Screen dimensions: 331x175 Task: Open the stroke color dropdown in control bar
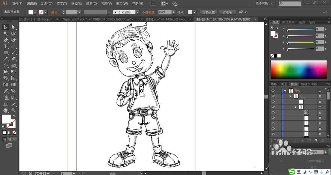pyautogui.click(x=46, y=12)
